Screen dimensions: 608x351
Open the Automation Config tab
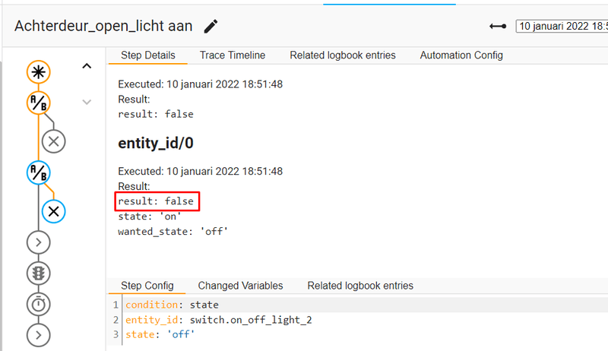[x=461, y=55]
